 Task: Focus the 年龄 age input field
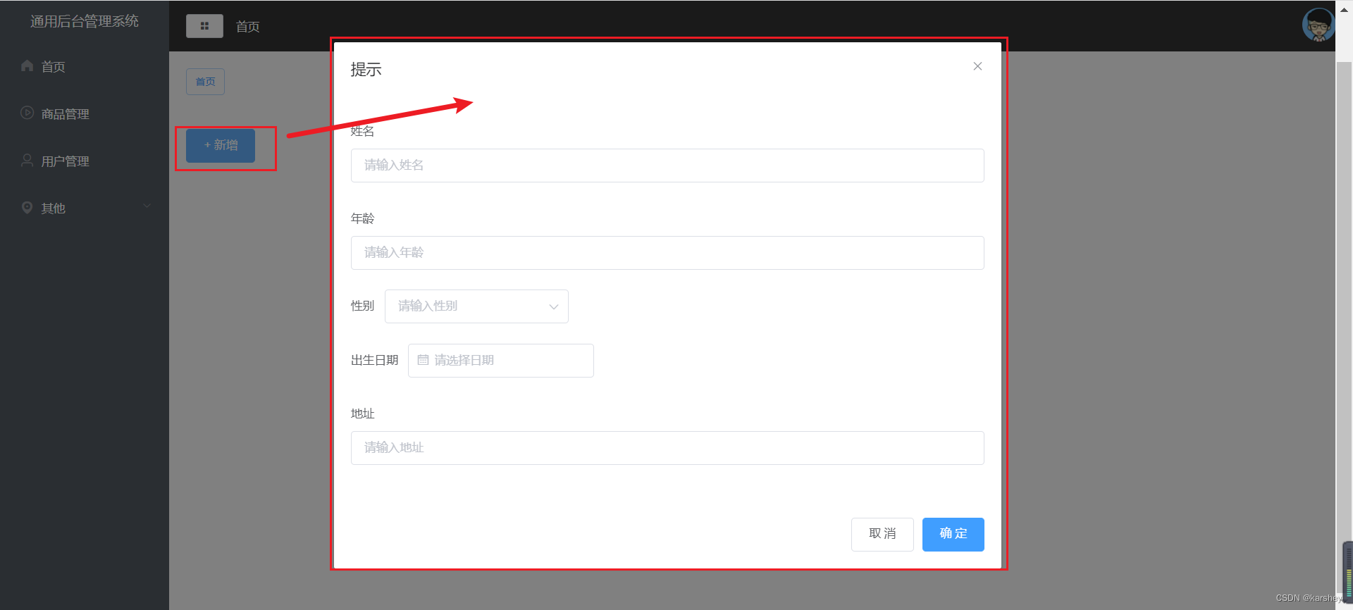[667, 253]
